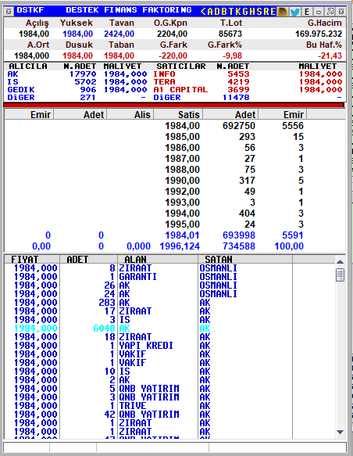Select the trade row with quantity 26
The width and height of the screenshot is (353, 456).
tap(148, 285)
